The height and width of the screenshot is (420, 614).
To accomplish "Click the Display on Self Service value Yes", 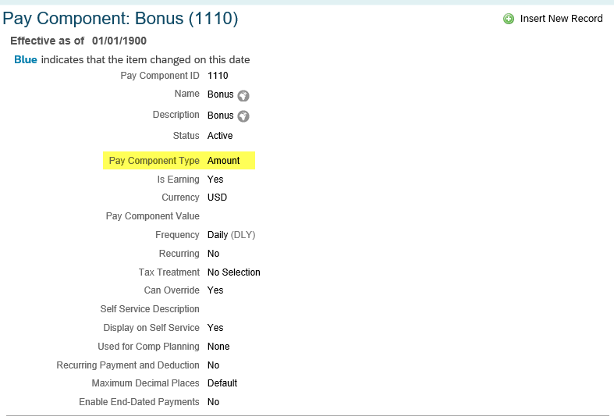I will coord(215,328).
